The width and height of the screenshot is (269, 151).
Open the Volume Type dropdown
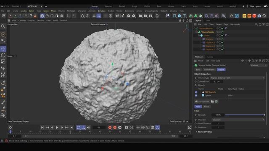(237, 78)
